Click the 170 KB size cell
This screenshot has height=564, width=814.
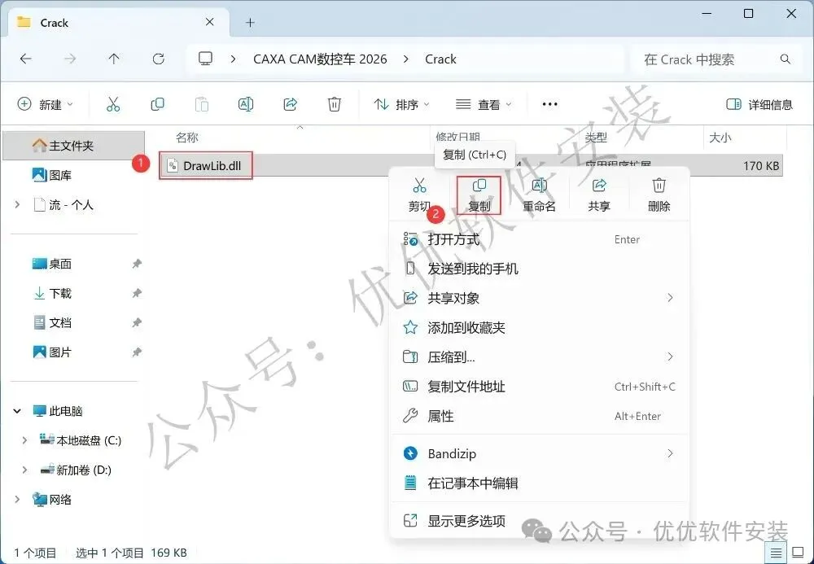pyautogui.click(x=760, y=166)
